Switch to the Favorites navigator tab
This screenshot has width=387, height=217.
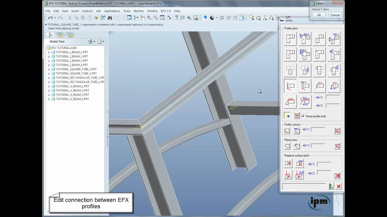70,35
